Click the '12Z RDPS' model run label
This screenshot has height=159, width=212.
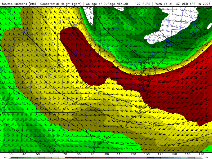pos(143,4)
